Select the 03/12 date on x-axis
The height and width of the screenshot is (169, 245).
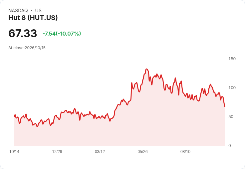[100, 152]
